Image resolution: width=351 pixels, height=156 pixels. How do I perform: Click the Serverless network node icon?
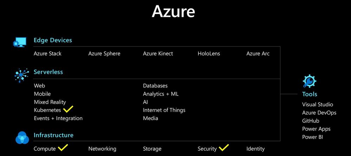click(x=21, y=74)
